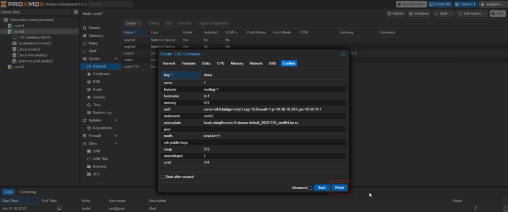Image resolution: width=508 pixels, height=212 pixels.
Task: Expand the node1 tree arrow
Action: pos(6,26)
